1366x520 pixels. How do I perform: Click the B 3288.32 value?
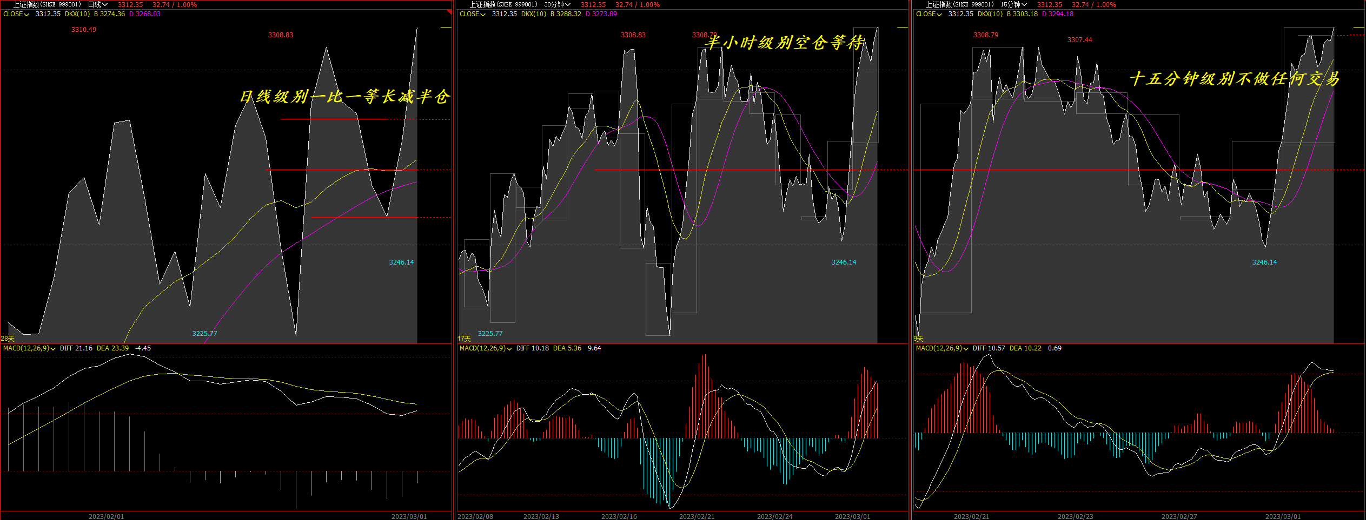click(566, 14)
